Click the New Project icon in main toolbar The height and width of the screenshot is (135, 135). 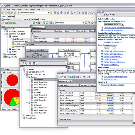click(x=3, y=13)
